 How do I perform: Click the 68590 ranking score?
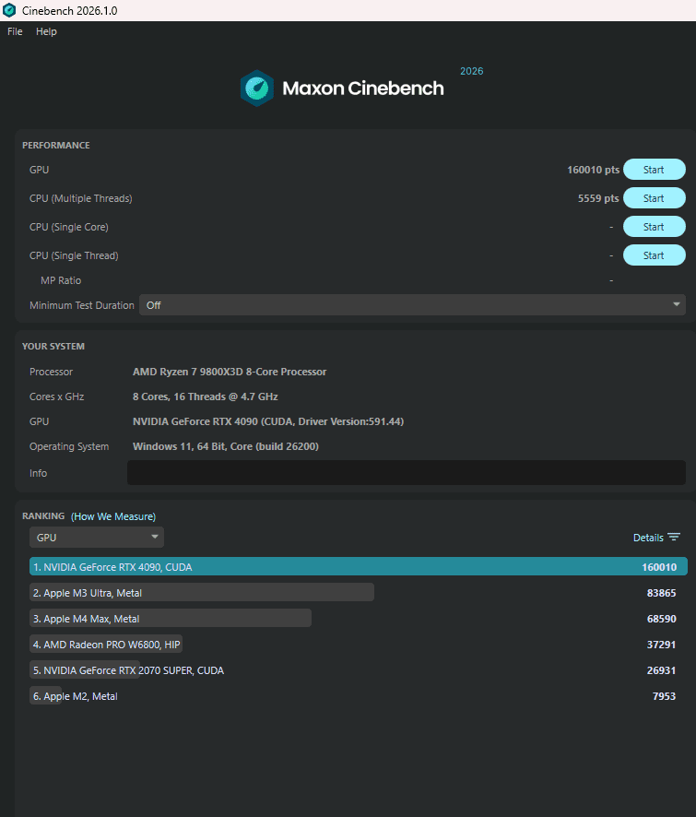[661, 619]
